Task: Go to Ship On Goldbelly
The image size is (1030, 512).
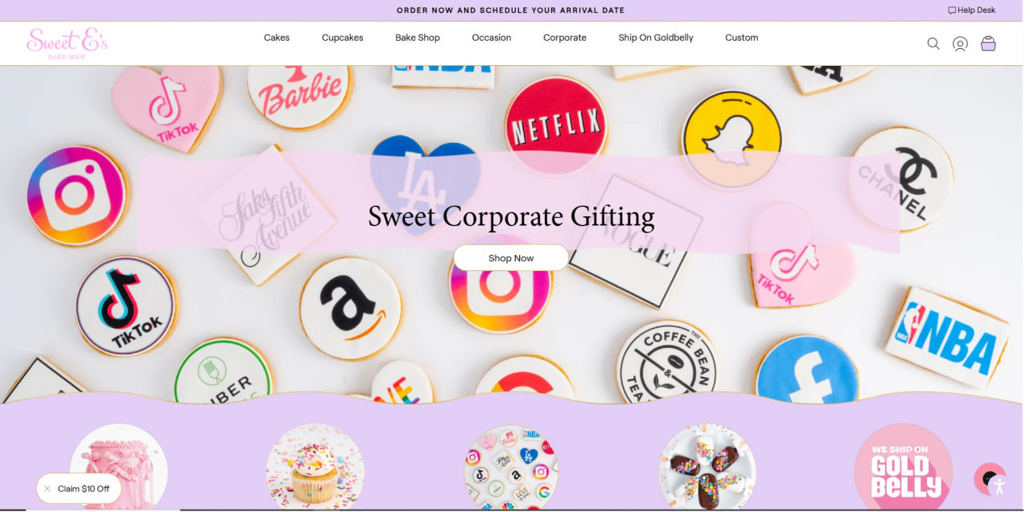Action: click(656, 38)
